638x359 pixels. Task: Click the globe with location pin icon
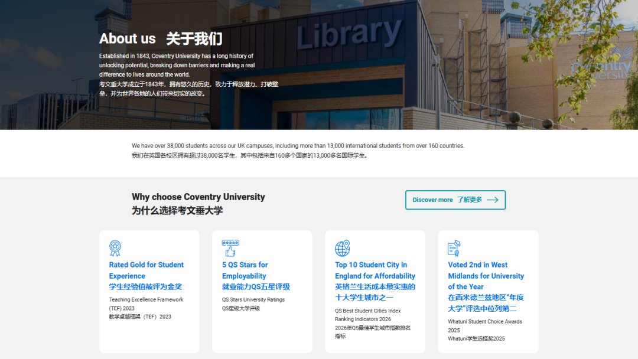pos(341,247)
